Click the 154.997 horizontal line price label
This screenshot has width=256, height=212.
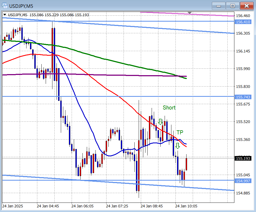tap(243, 180)
